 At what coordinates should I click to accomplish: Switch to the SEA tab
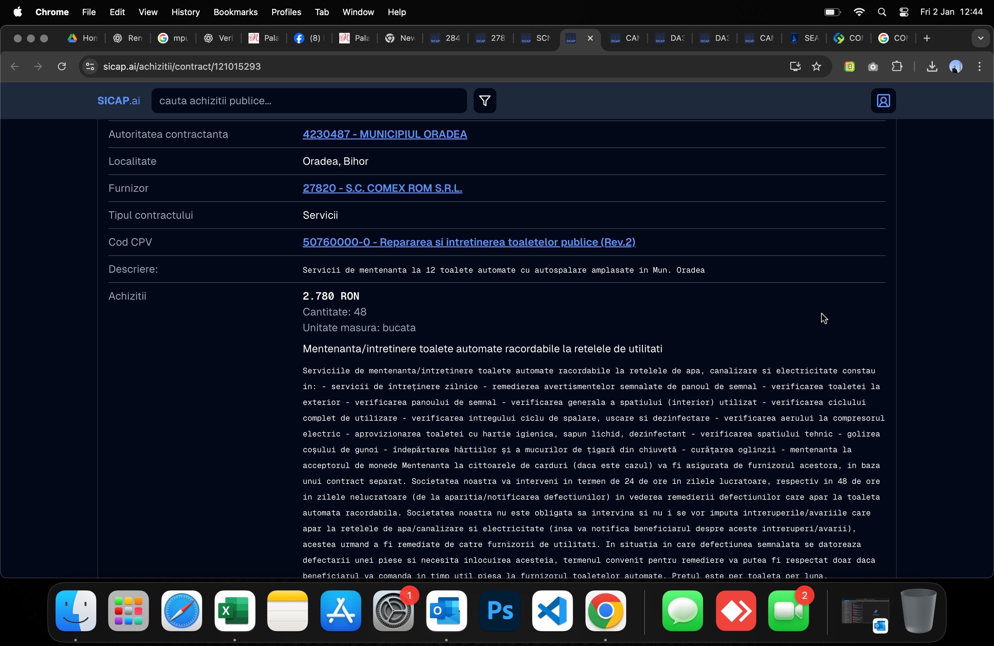tap(804, 38)
